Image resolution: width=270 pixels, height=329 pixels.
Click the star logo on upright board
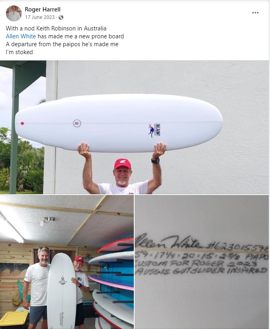(x=63, y=280)
